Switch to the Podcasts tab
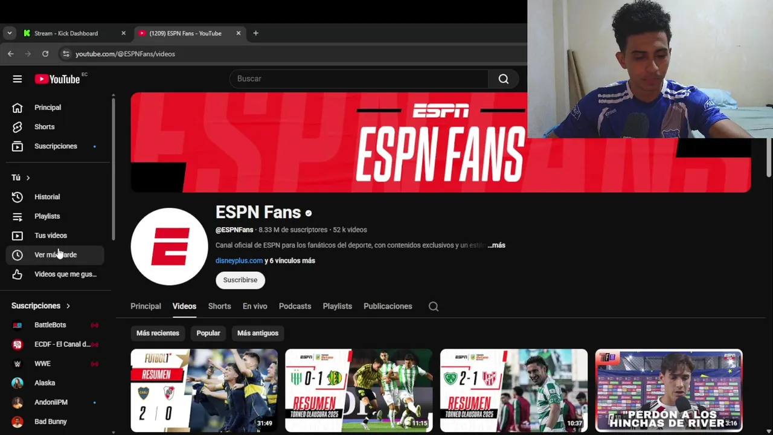Screen dimensions: 773x435 click(295, 306)
